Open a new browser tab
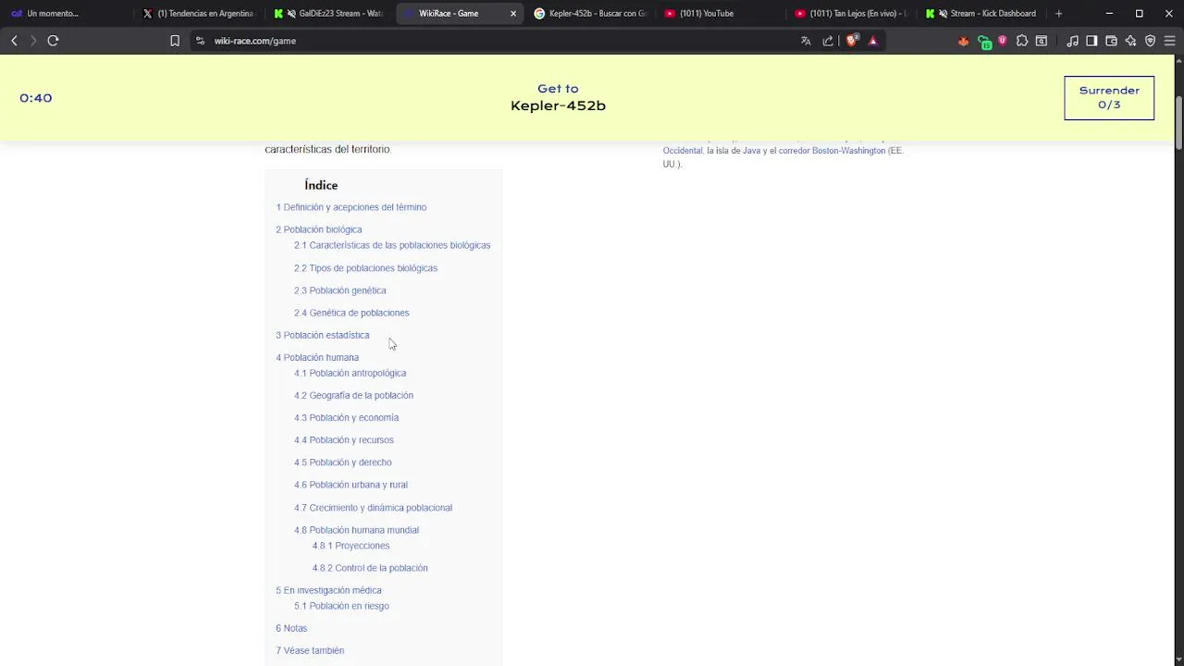The image size is (1184, 666). (1058, 14)
